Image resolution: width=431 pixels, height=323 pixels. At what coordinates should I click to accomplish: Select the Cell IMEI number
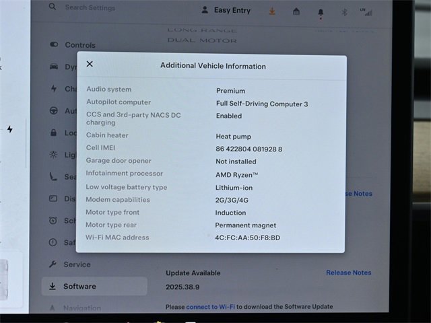coord(249,149)
